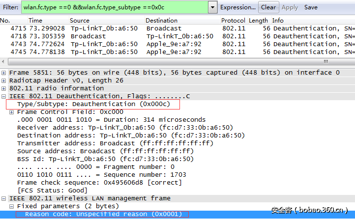Image resolution: width=355 pixels, height=219 pixels.
Task: Click the Save filter button
Action: pos(311,7)
